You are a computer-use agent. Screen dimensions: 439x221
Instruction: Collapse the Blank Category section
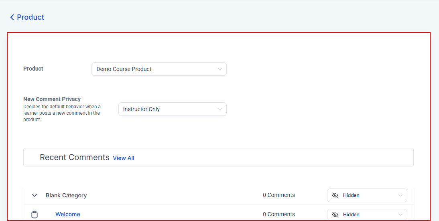[35, 195]
